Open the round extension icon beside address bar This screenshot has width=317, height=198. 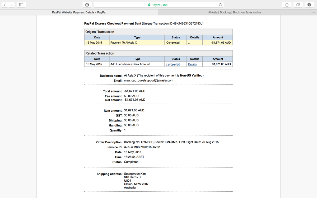tap(87, 5)
